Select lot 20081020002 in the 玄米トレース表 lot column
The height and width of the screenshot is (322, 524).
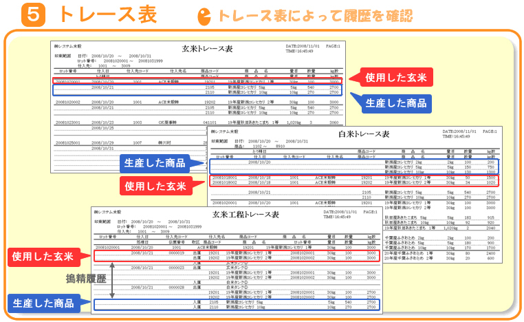point(68,103)
